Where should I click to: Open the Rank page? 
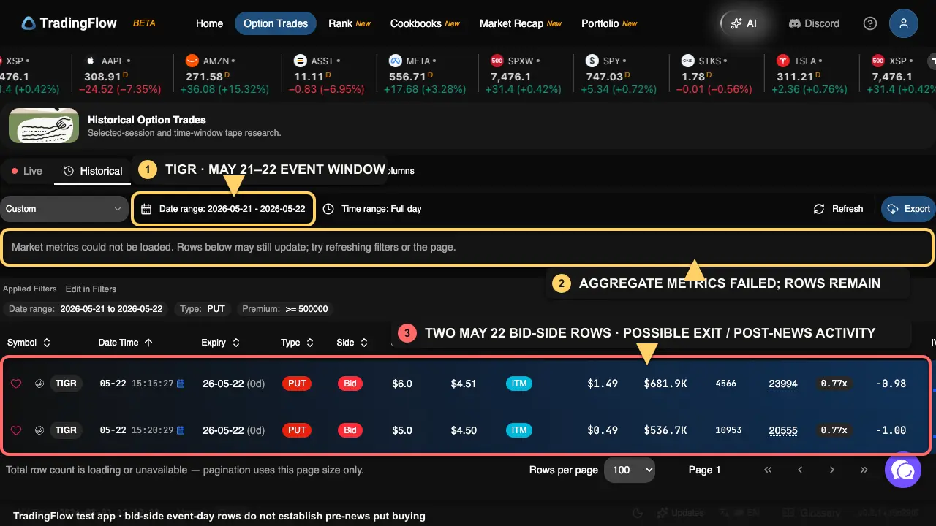coord(349,23)
